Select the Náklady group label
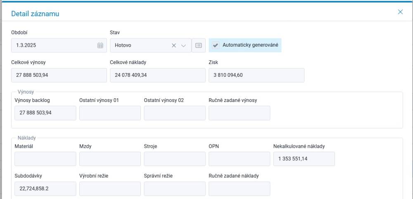Screen dimensions: 413x199 [26, 137]
